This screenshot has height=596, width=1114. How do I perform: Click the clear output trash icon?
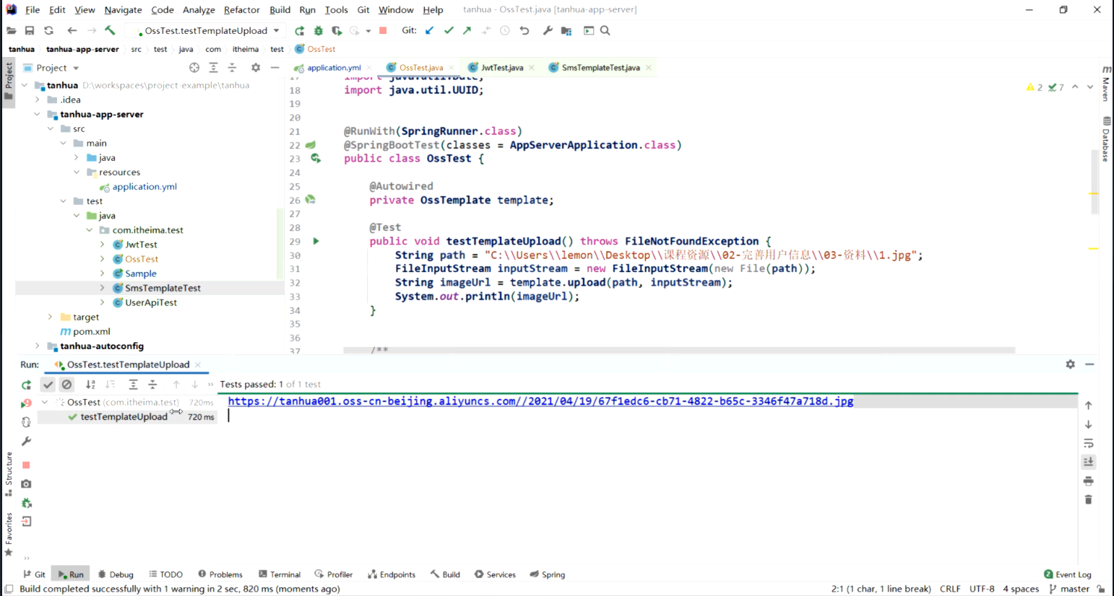(x=1088, y=499)
